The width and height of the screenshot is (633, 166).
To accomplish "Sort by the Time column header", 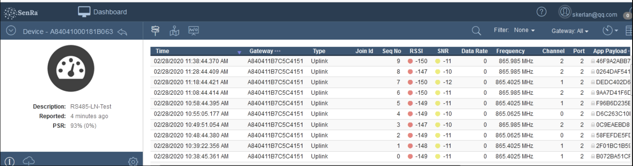I will click(x=162, y=51).
